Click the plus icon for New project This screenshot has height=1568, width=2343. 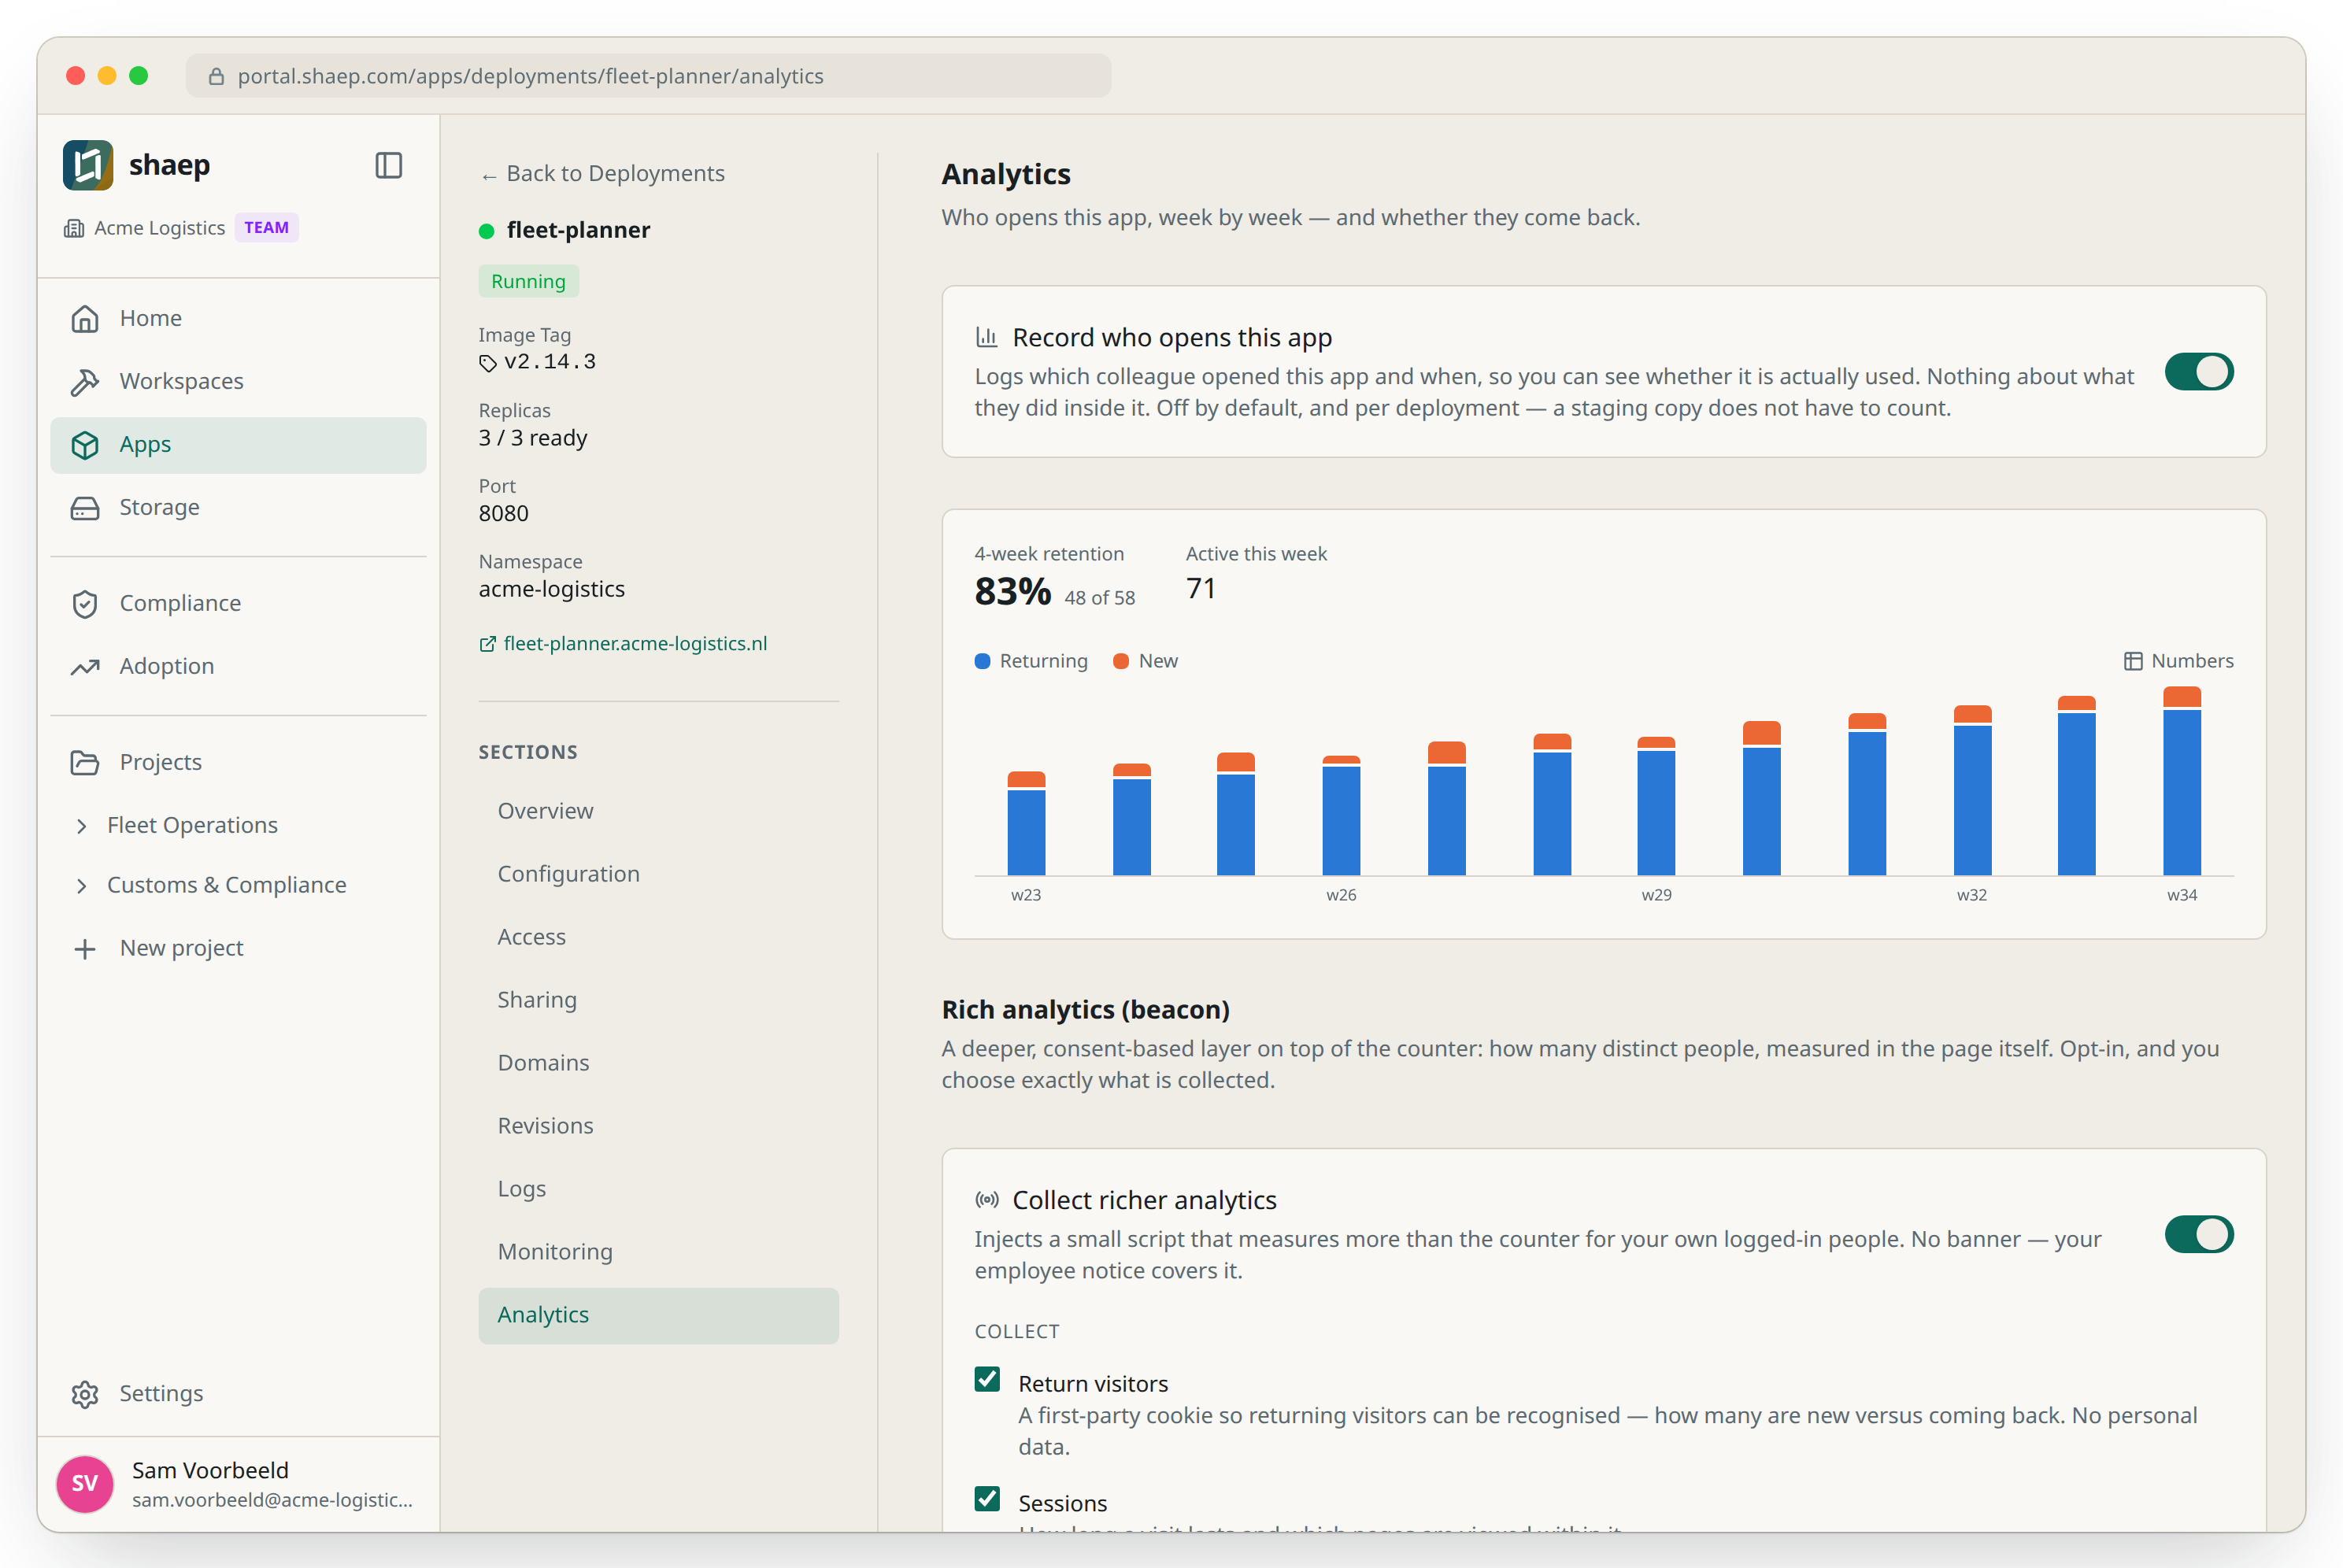click(x=85, y=948)
